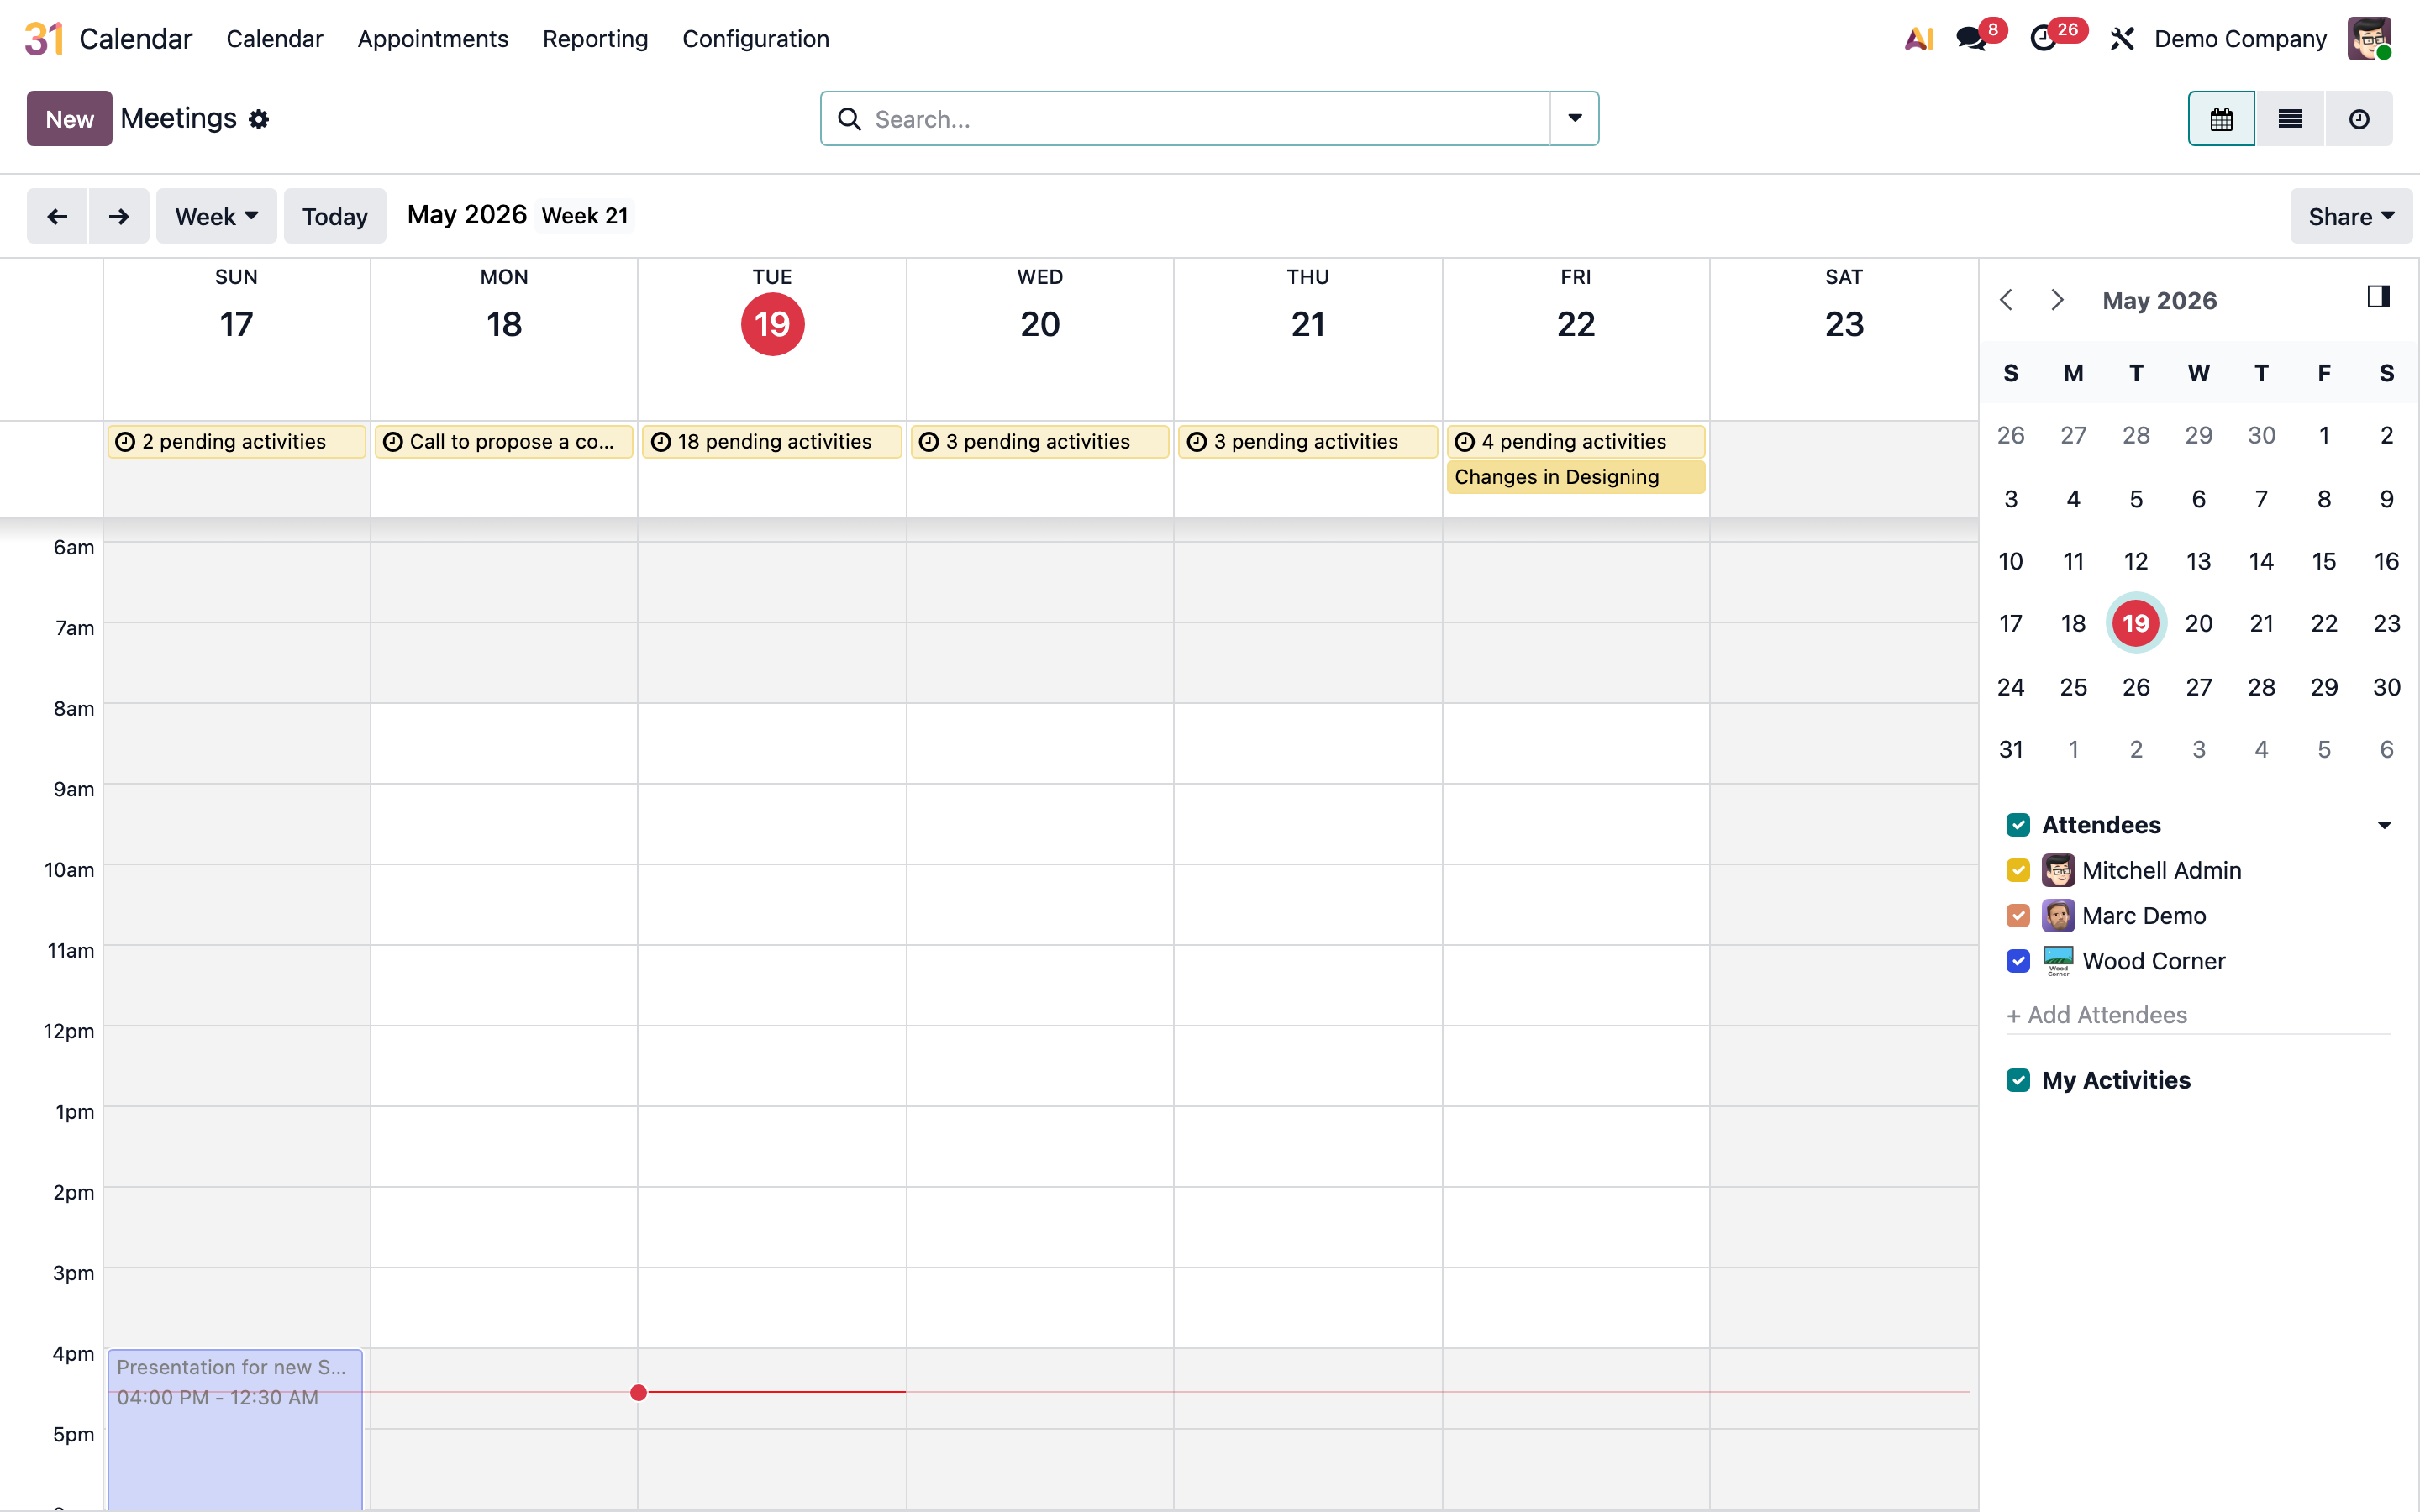
Task: Open Call to propose activity on Monday
Action: pos(504,441)
